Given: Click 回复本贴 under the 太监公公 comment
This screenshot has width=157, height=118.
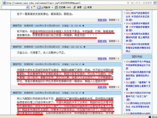Looking at the screenshot, I should click(102, 59).
